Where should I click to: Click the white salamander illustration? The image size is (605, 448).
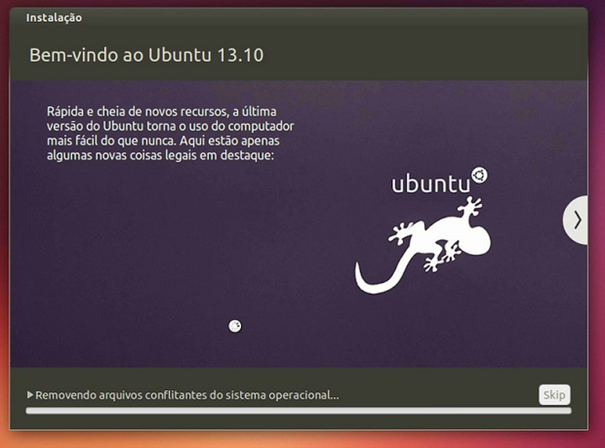point(423,245)
